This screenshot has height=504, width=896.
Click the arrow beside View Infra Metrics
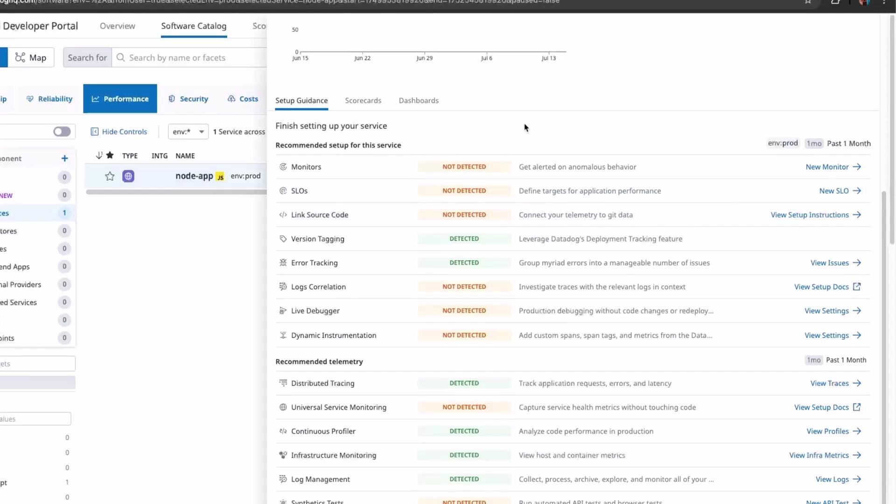coord(857,455)
